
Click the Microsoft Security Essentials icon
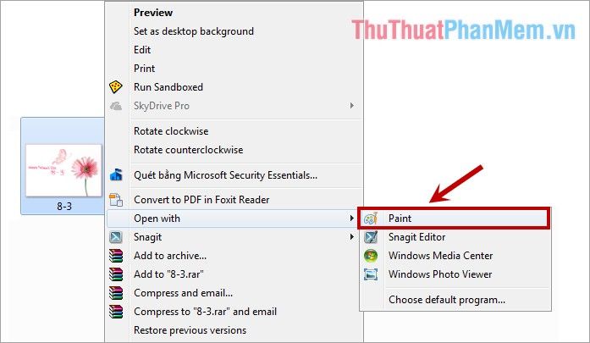click(116, 175)
